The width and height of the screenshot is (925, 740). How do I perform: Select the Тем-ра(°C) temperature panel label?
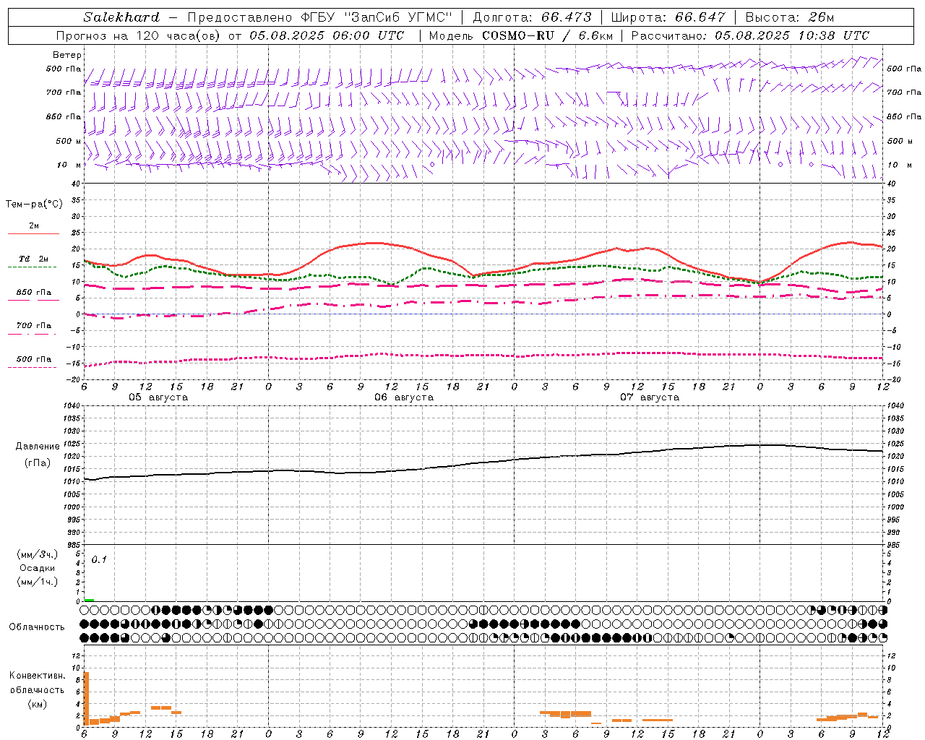click(x=34, y=205)
